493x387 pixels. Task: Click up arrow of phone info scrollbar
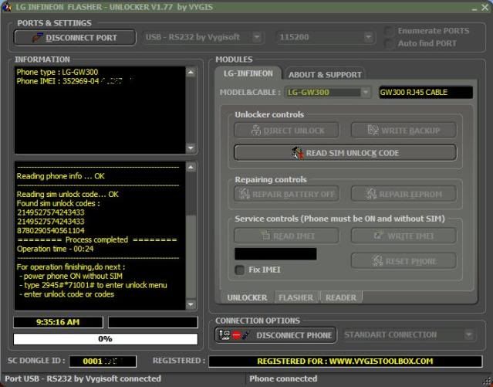pyautogui.click(x=191, y=73)
